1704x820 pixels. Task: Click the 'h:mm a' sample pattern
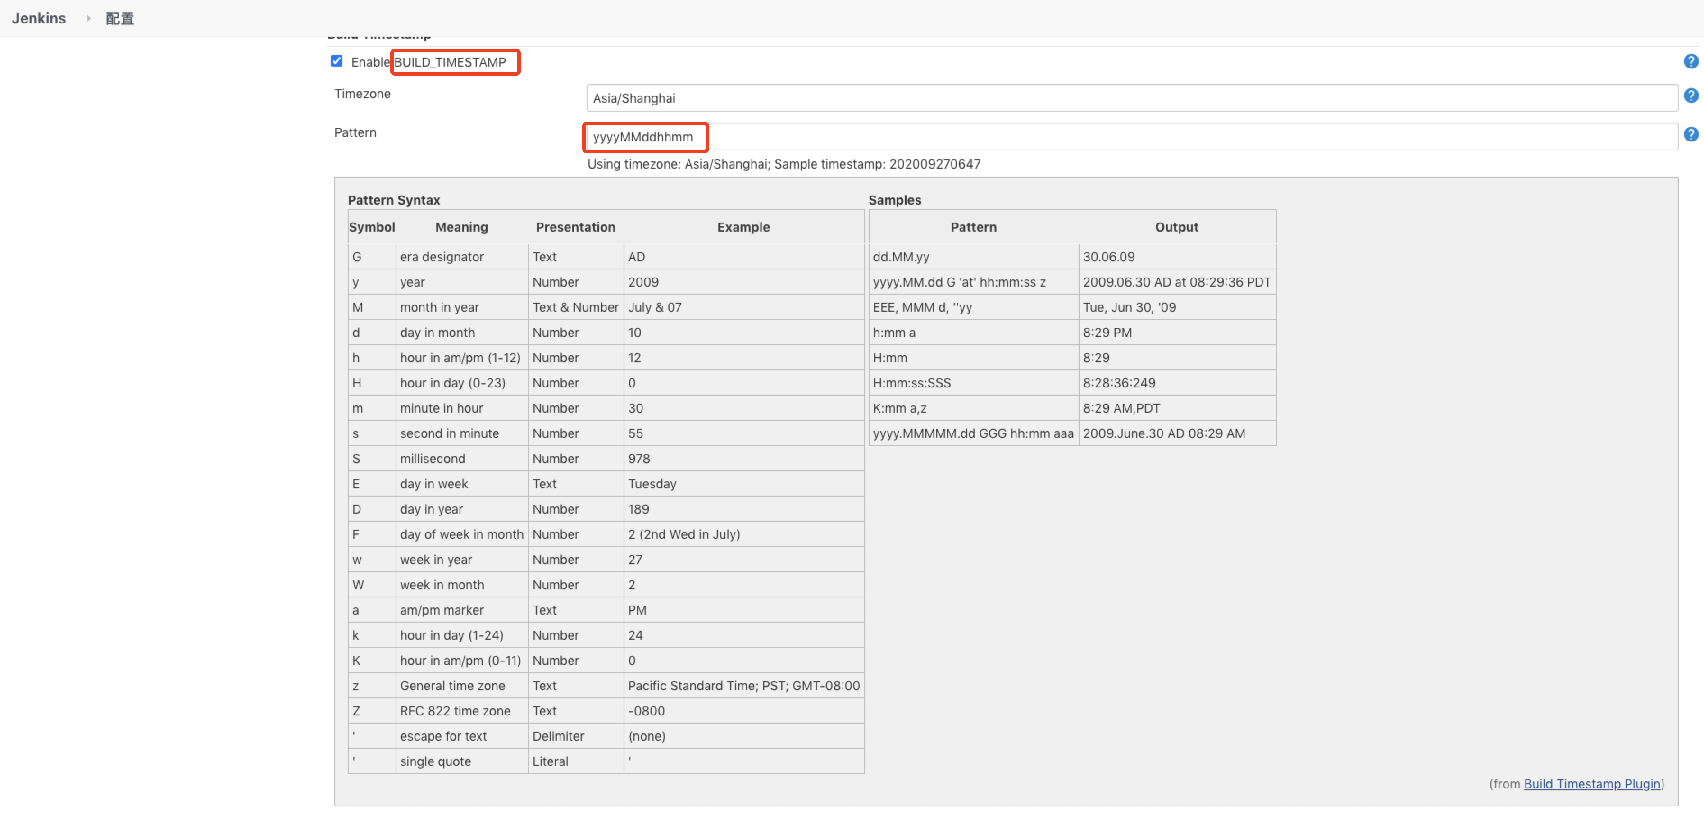tap(974, 333)
